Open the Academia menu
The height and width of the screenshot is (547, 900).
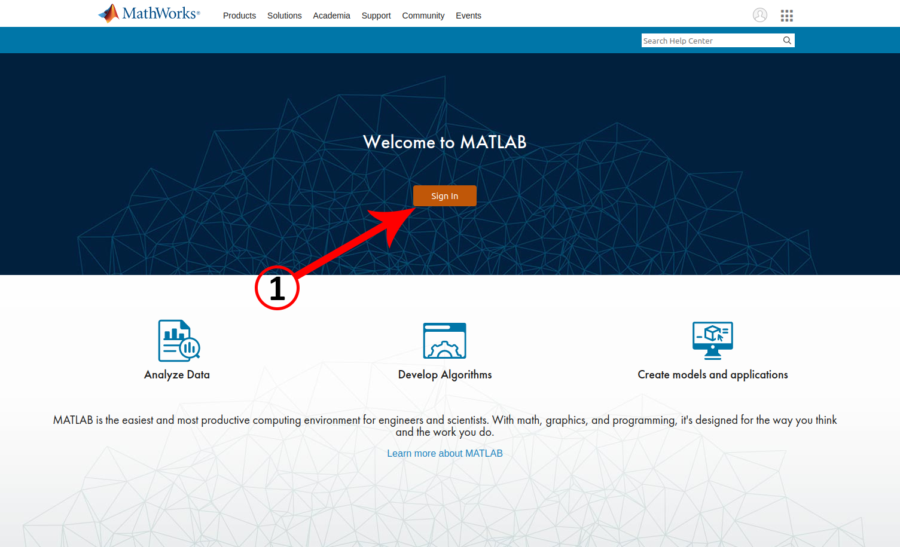click(x=331, y=16)
